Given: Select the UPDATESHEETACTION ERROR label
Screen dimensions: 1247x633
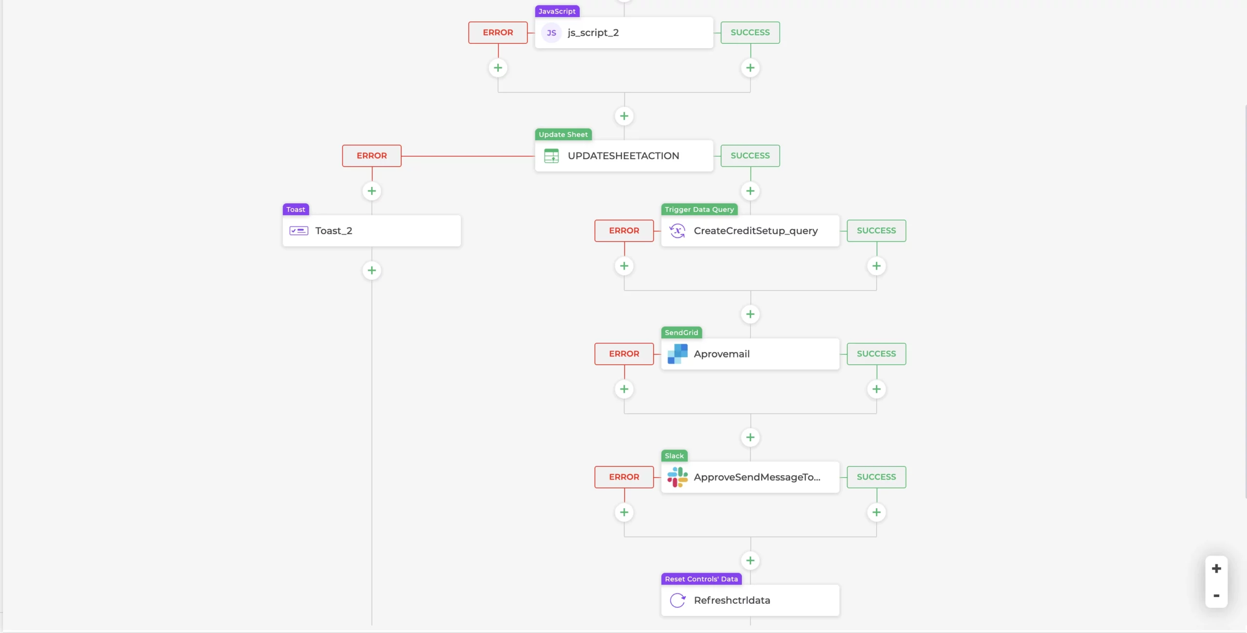Looking at the screenshot, I should [372, 156].
